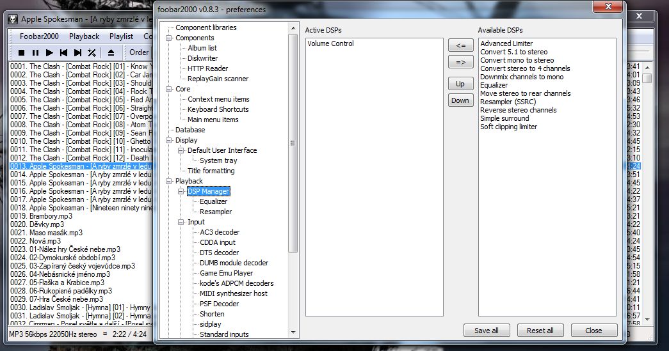Viewport: 669px width, 351px height.
Task: Open files with the eject icon
Action: [x=111, y=53]
